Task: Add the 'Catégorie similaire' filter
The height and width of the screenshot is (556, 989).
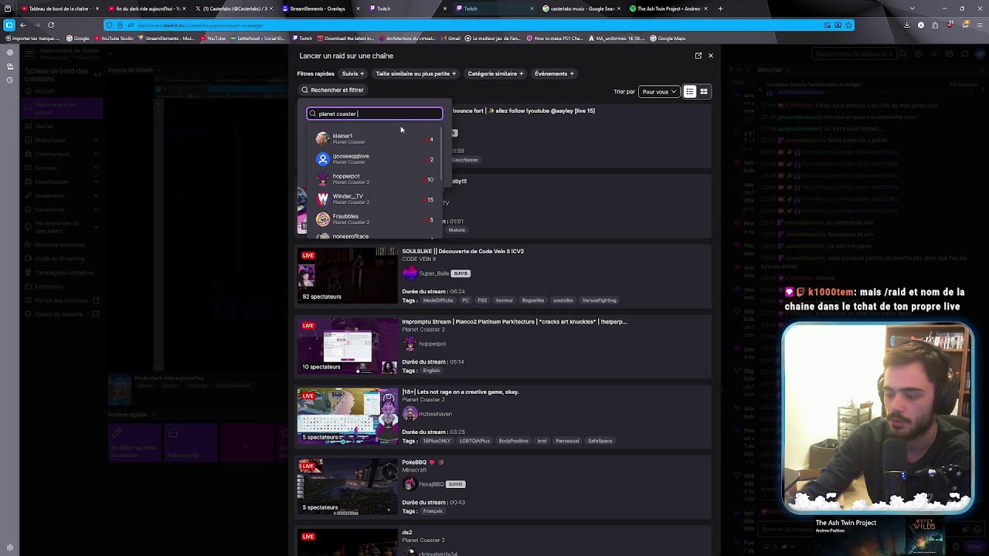Action: coord(495,73)
